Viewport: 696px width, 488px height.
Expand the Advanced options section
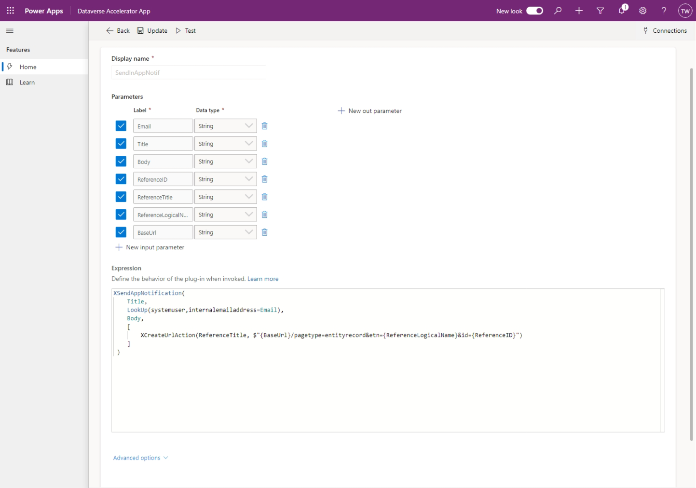tap(140, 458)
